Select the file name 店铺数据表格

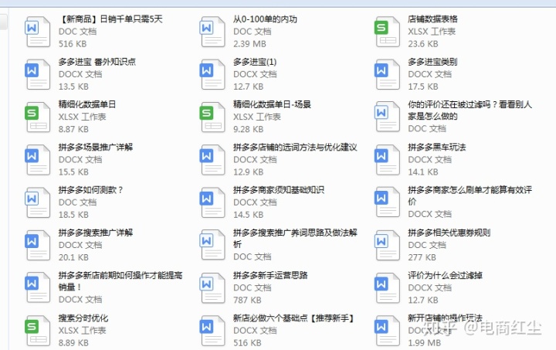(x=432, y=19)
